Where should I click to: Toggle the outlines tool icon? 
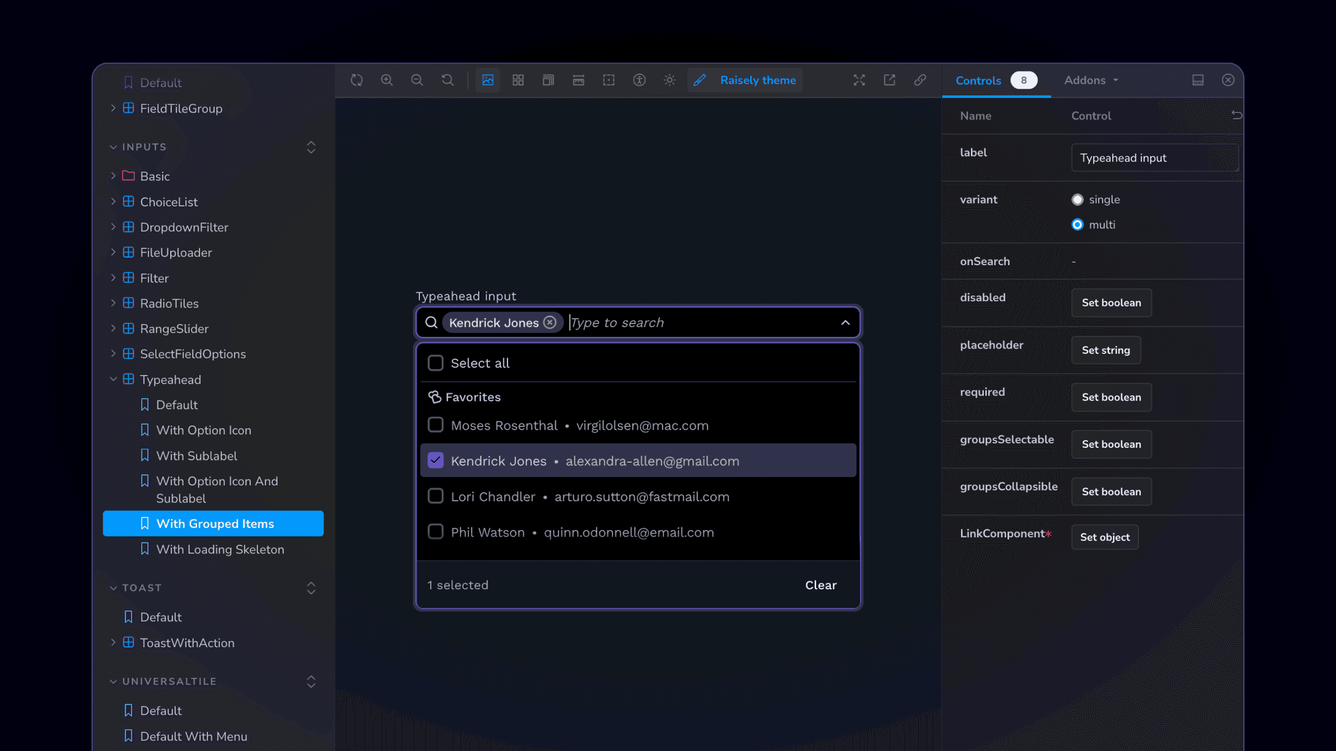(609, 80)
